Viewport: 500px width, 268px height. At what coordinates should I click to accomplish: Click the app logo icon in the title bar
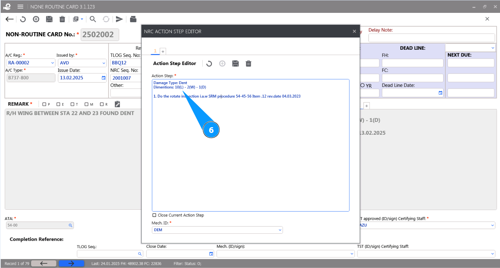coord(7,7)
